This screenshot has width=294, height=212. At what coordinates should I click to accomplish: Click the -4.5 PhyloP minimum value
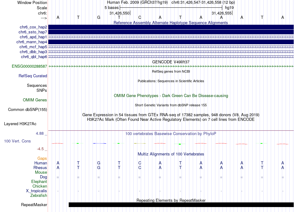tap(40, 149)
